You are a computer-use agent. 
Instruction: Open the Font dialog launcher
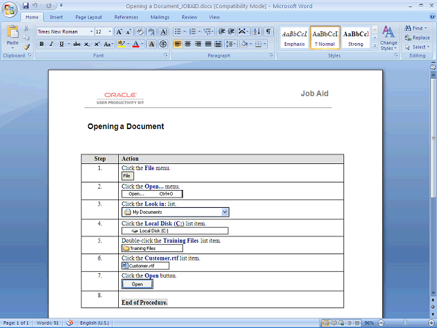166,55
